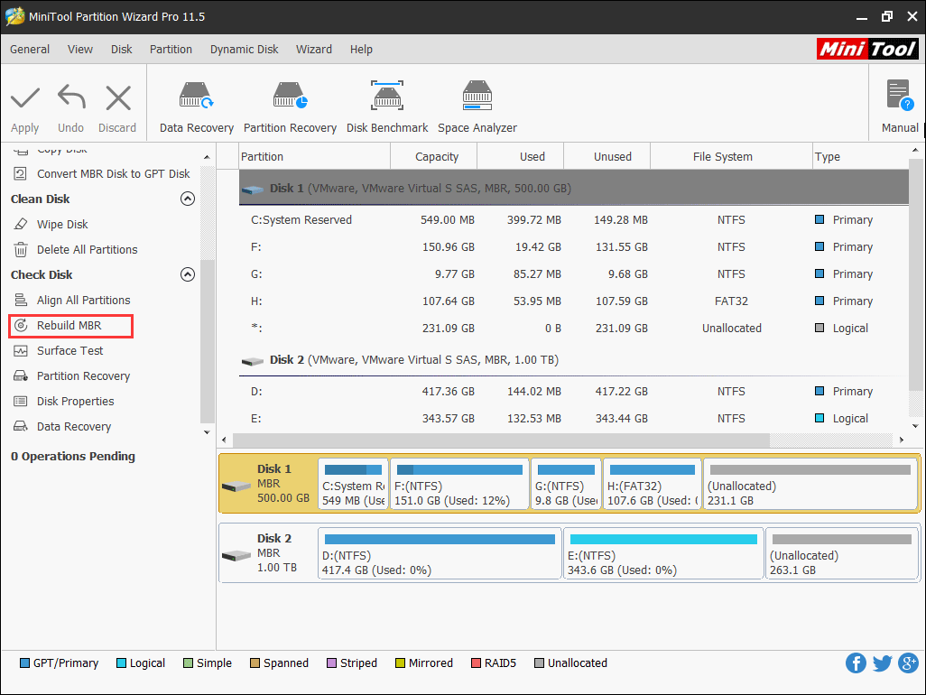Viewport: 926px width, 695px height.
Task: Click the Rebuild MBR icon
Action: coord(21,325)
